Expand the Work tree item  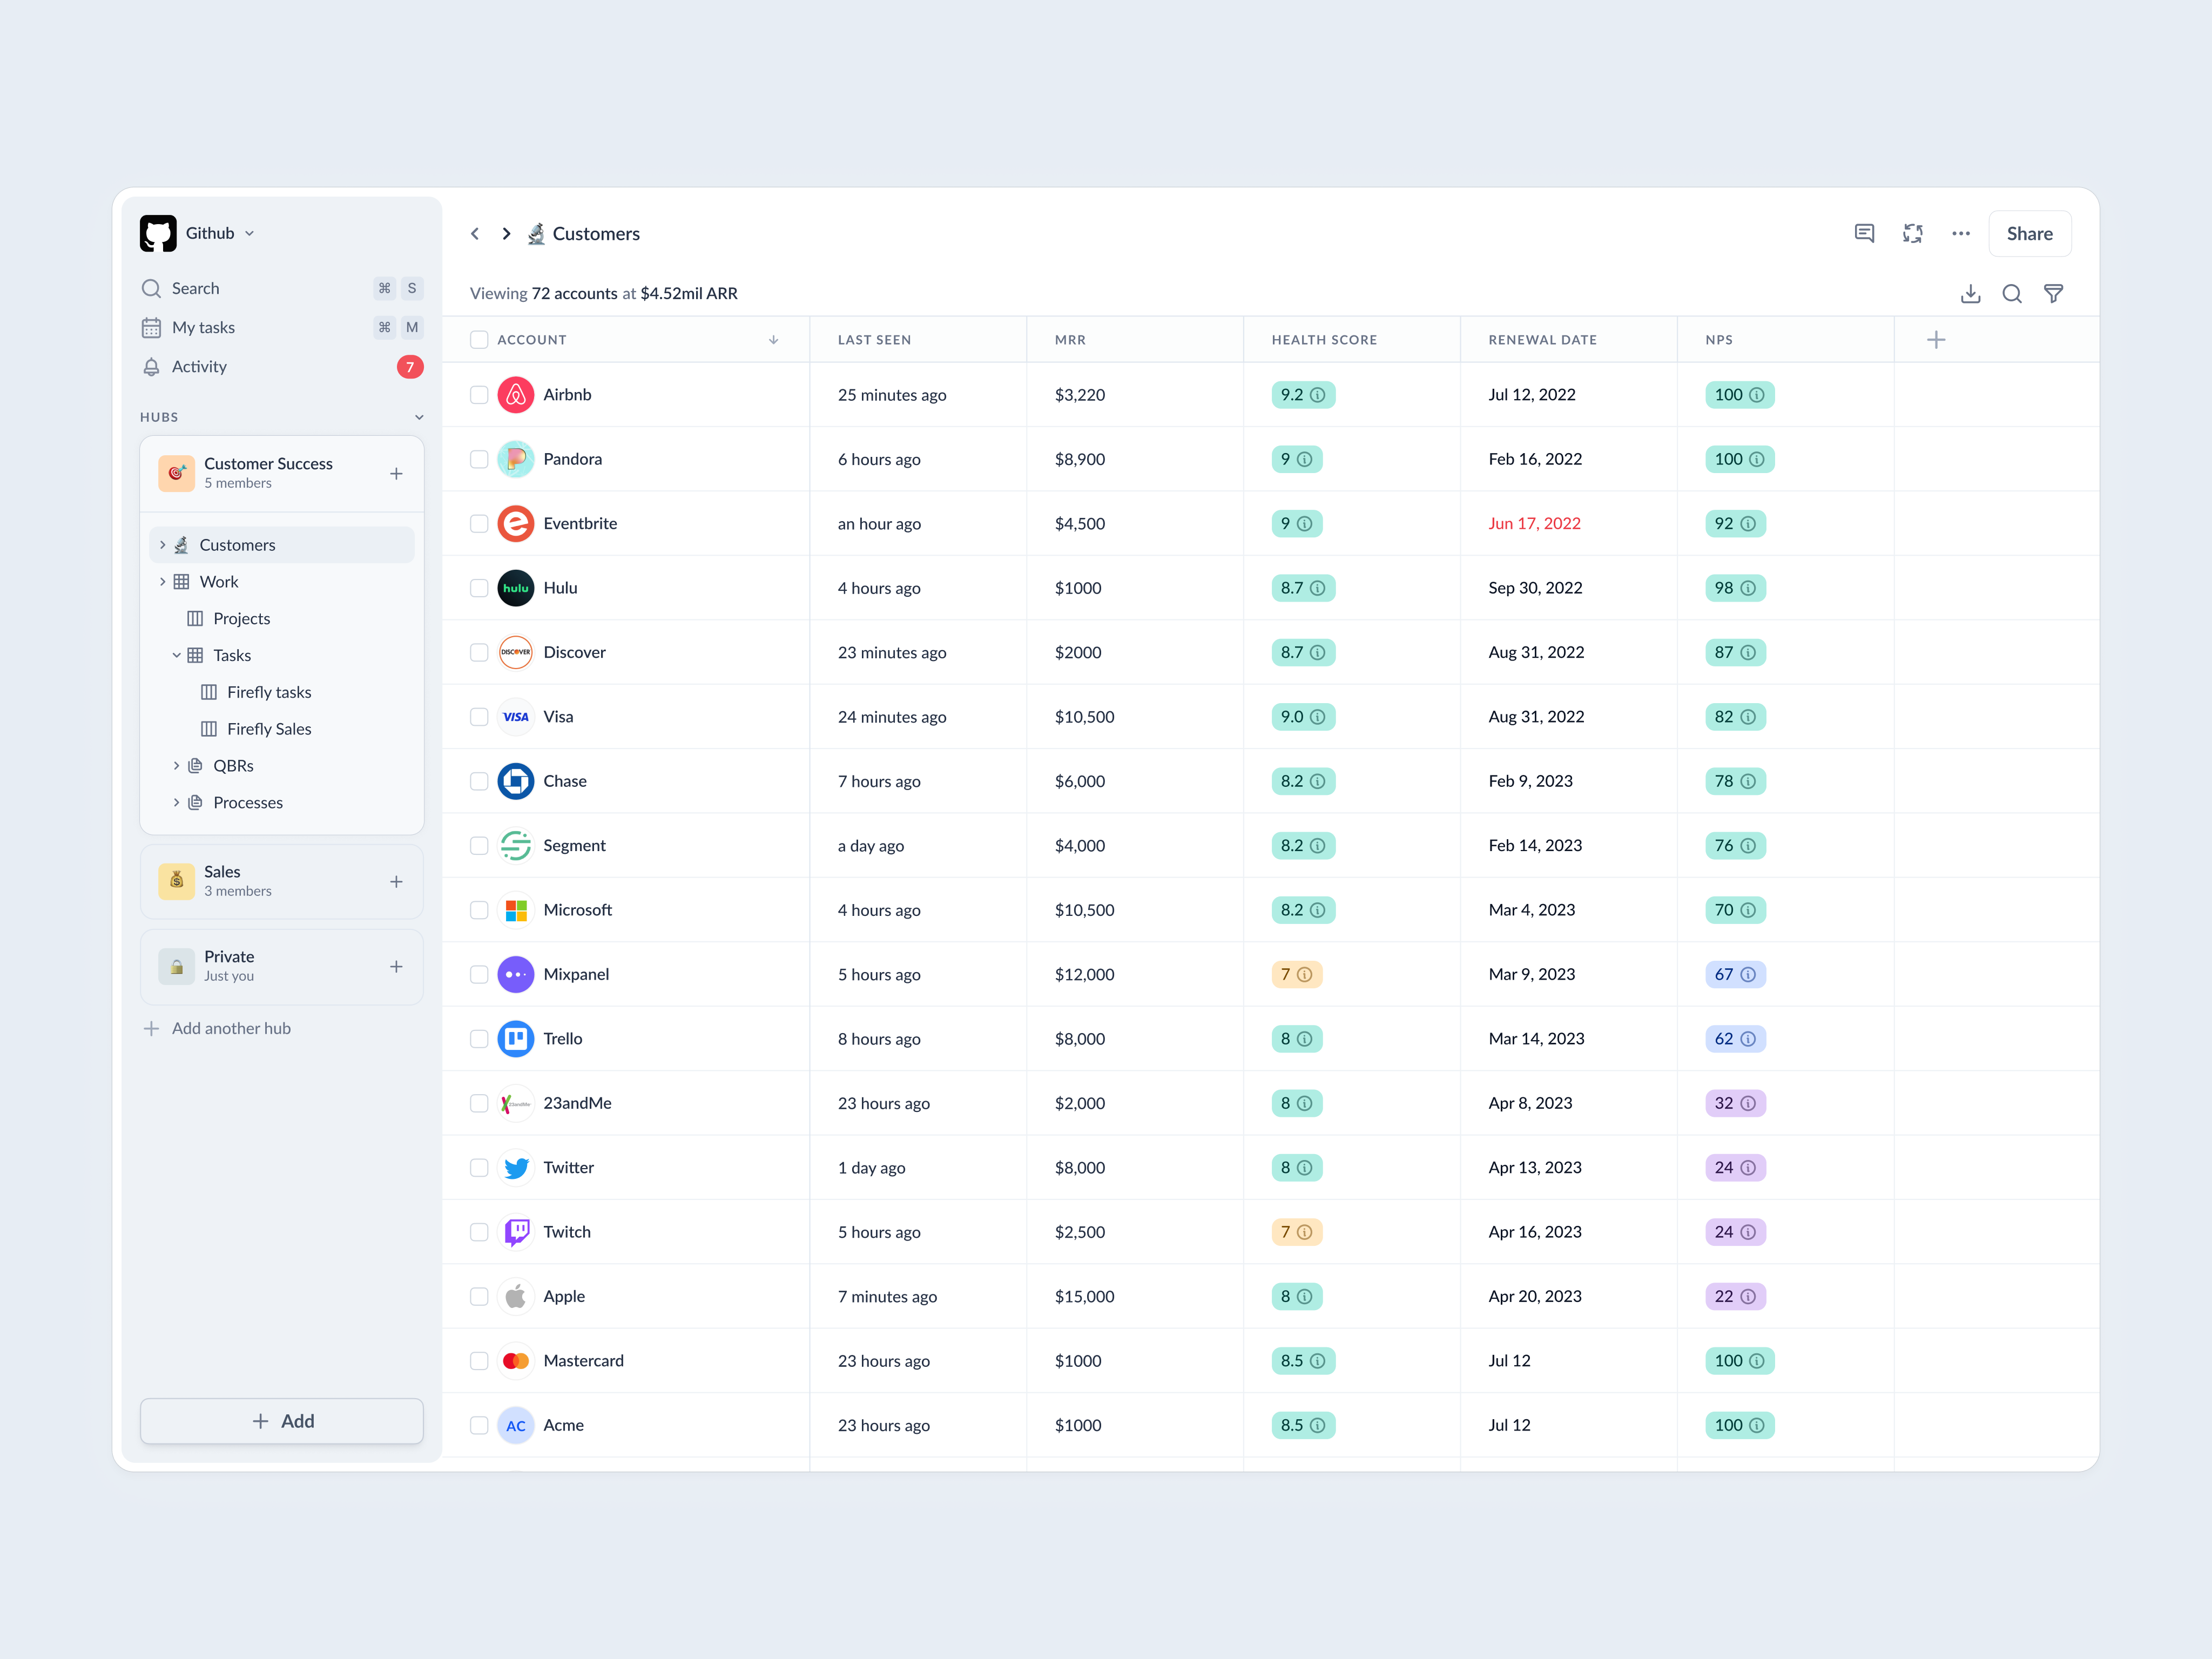[163, 582]
